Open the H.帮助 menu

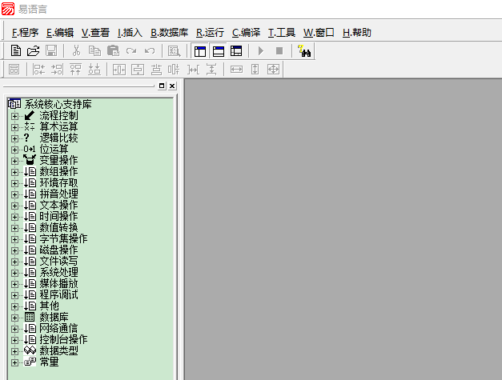coord(356,33)
